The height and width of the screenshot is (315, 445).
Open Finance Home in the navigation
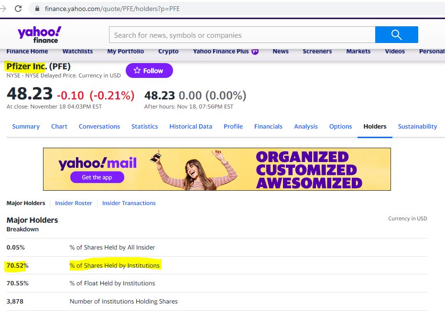click(x=27, y=51)
